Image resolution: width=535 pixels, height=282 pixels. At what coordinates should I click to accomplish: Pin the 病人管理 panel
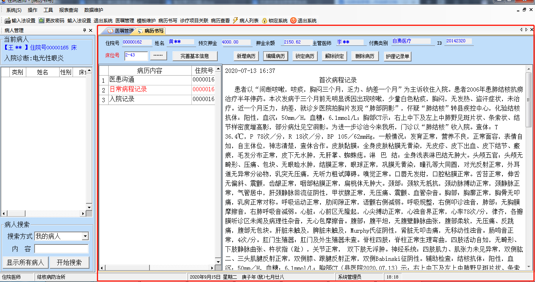(x=84, y=30)
